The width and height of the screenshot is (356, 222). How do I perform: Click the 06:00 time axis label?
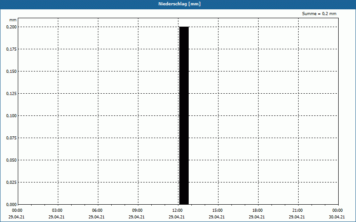click(97, 210)
